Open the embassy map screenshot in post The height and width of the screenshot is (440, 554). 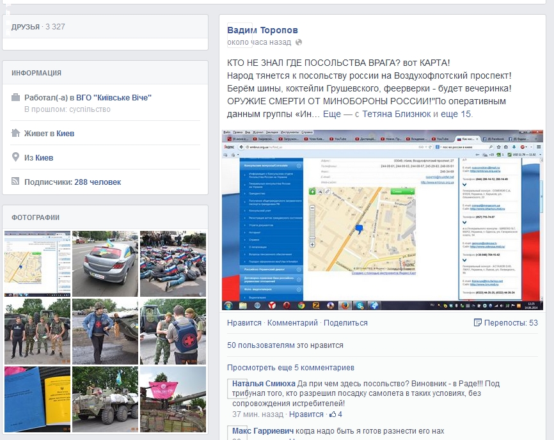(x=383, y=220)
